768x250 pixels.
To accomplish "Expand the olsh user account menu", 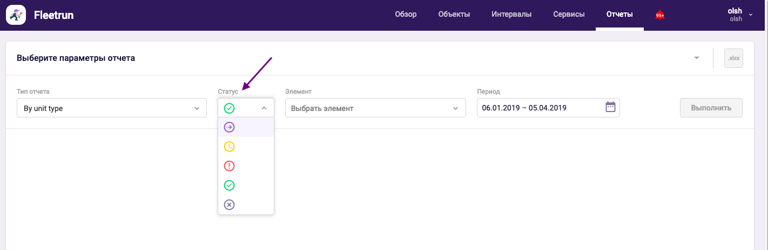I will [739, 15].
